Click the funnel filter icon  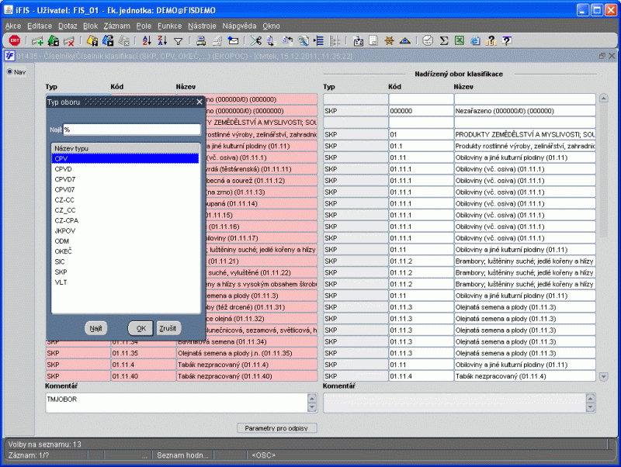point(179,41)
